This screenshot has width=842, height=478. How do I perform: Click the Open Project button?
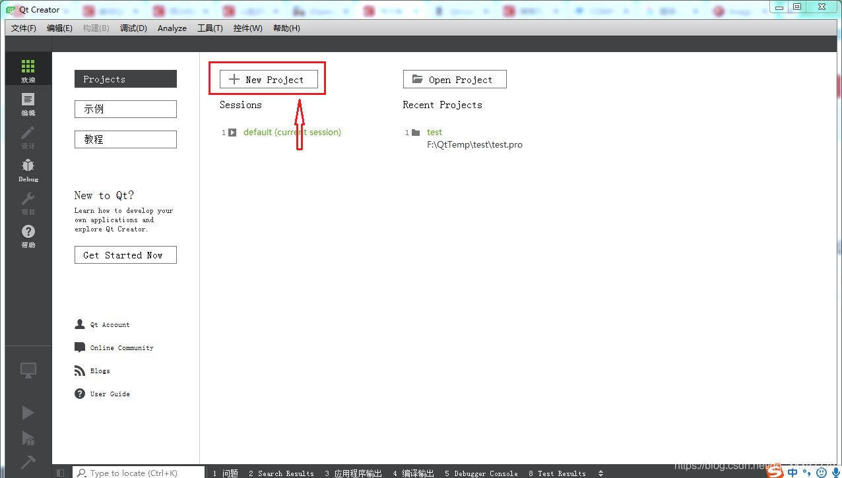pos(455,79)
